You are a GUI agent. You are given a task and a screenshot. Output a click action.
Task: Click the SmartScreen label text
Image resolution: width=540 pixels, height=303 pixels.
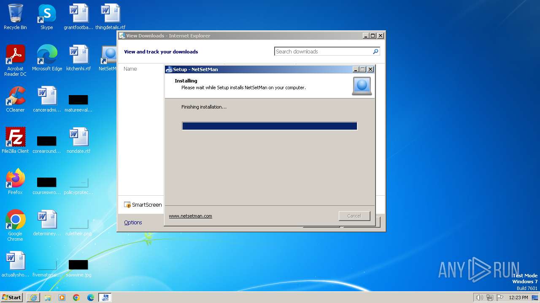[x=147, y=205]
